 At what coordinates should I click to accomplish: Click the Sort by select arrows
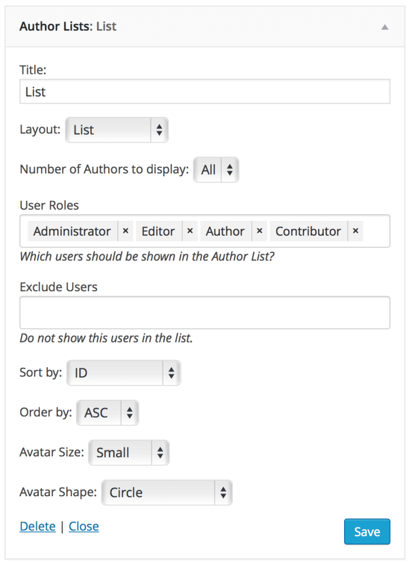[x=172, y=373]
